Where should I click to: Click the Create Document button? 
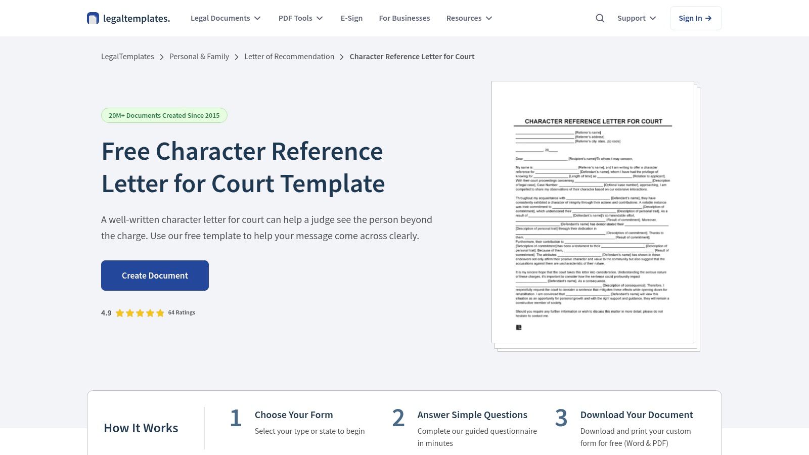155,275
